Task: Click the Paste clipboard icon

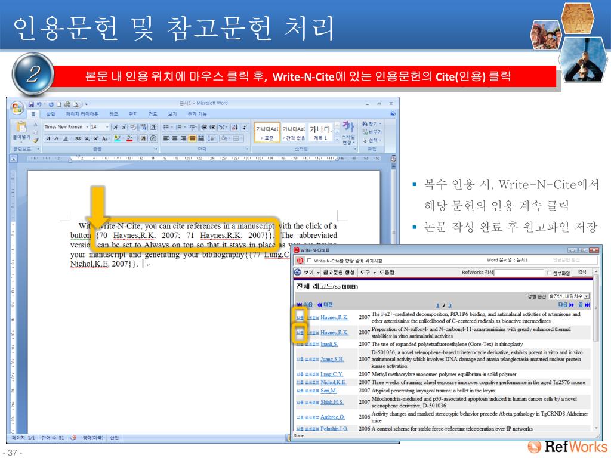Action: click(21, 128)
